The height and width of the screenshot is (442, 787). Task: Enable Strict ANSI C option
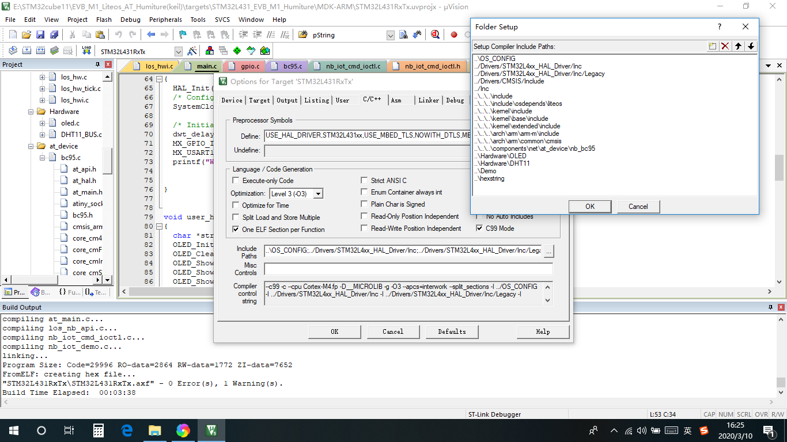(x=364, y=180)
